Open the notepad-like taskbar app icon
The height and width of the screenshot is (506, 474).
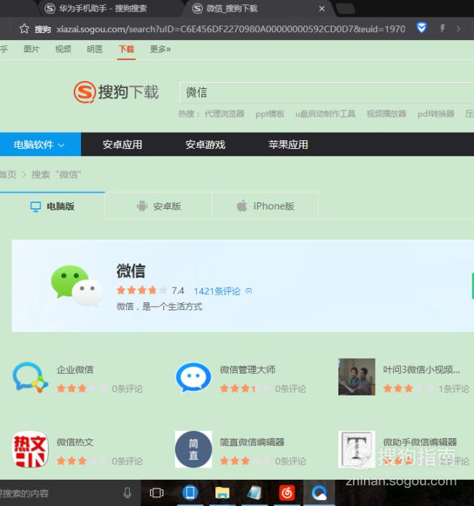(x=255, y=493)
